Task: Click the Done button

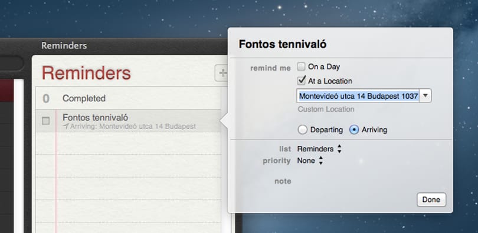Action: click(431, 199)
